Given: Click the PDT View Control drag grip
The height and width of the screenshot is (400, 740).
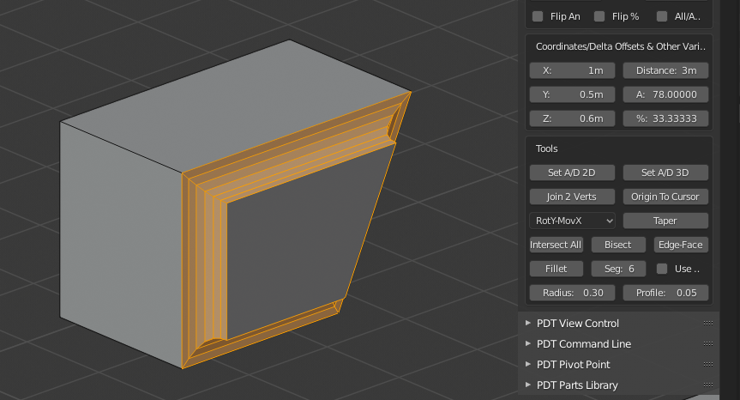Looking at the screenshot, I should [x=707, y=324].
